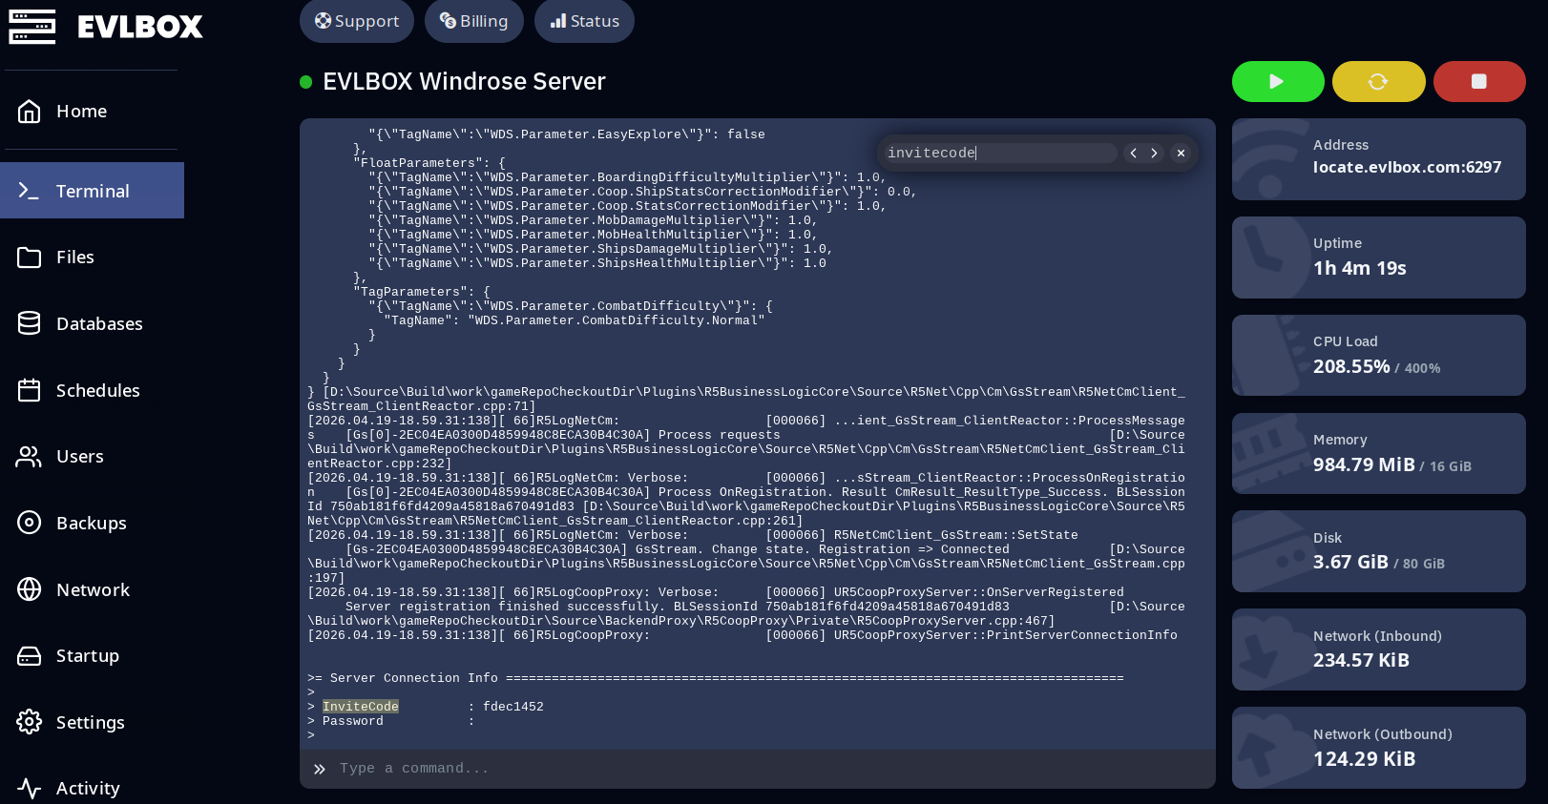
Task: Click the Terminal prompt icon
Action: (x=30, y=191)
